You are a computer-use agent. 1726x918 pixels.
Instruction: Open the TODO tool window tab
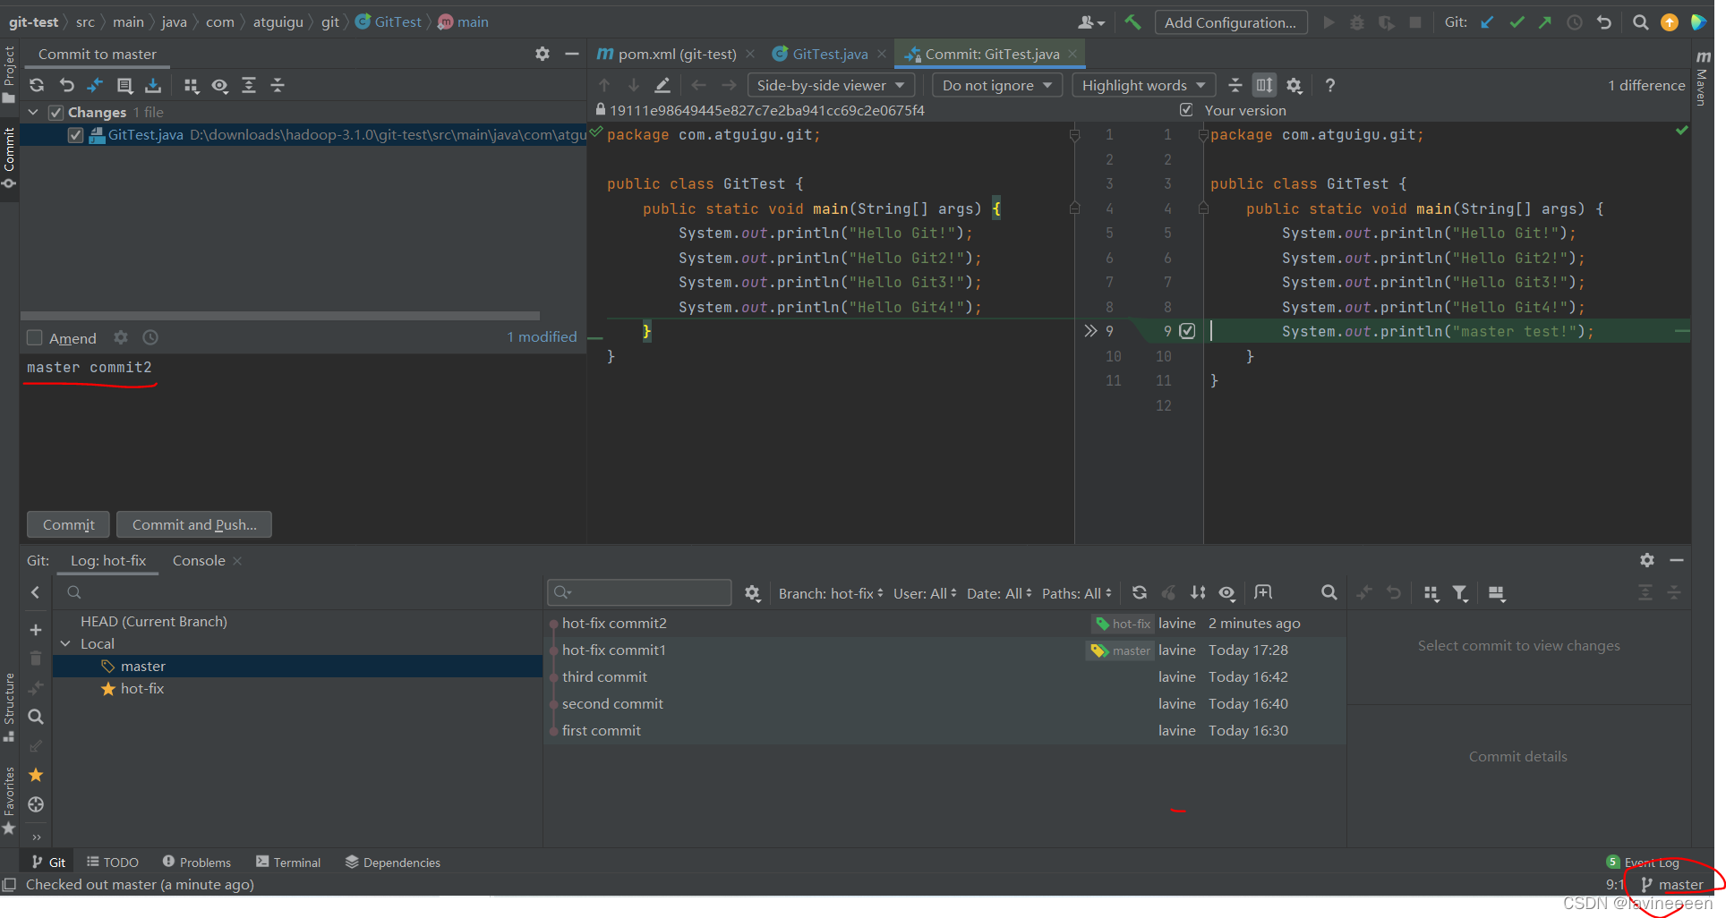point(113,862)
